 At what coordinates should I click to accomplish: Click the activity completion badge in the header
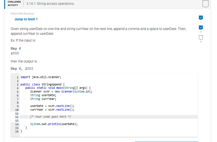[x=205, y=4]
